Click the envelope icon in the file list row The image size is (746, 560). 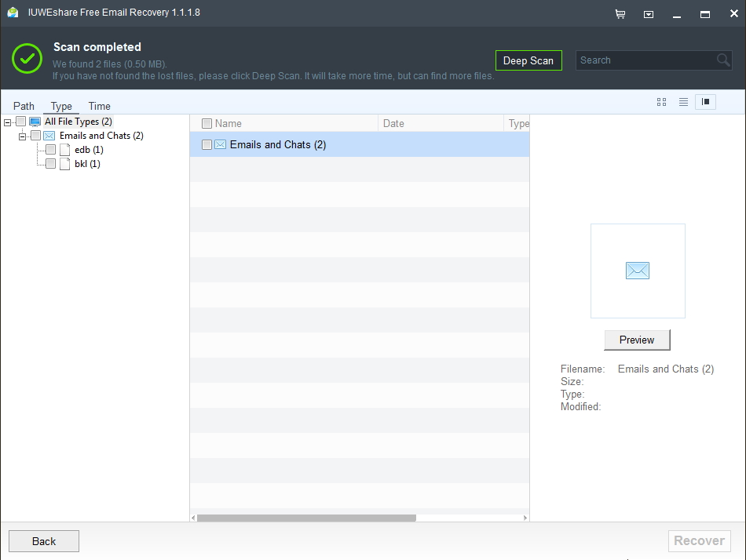click(x=221, y=144)
